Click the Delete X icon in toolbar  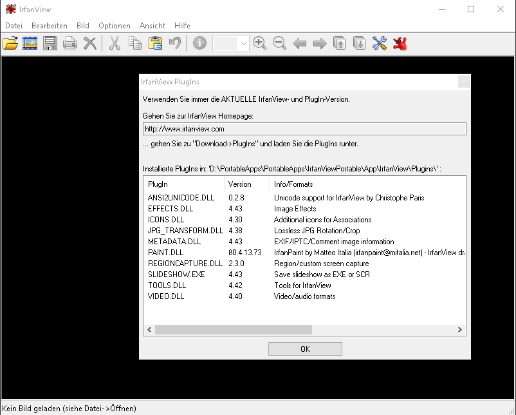[x=90, y=44]
